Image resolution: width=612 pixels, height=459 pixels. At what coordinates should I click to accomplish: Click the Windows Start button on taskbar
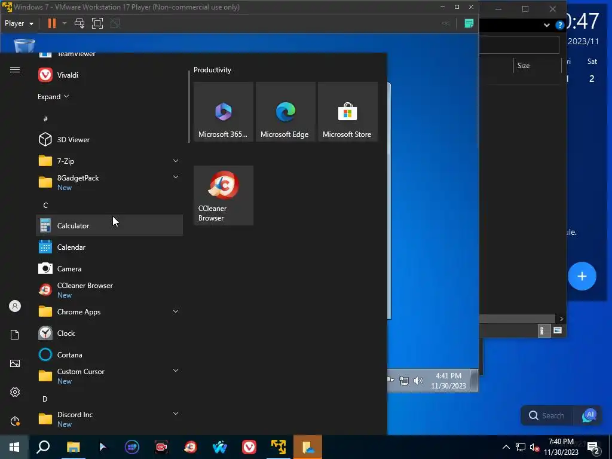[x=14, y=447]
